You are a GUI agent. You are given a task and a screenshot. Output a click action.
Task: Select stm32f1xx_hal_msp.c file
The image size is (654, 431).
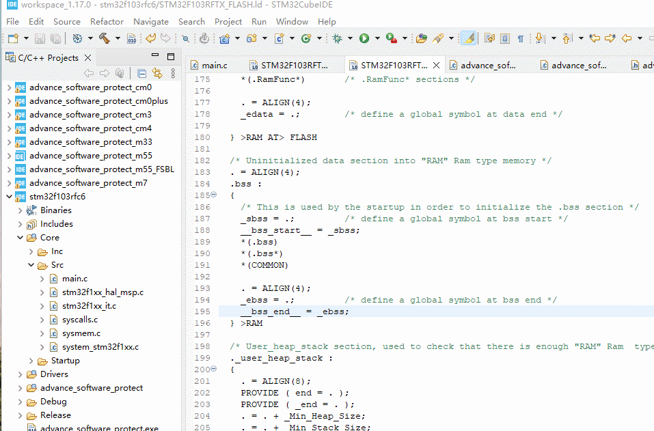pyautogui.click(x=103, y=292)
